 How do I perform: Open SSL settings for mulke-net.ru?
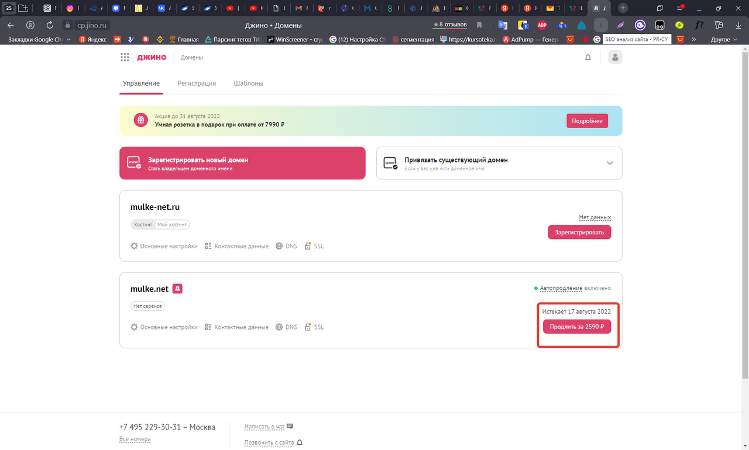tap(314, 246)
